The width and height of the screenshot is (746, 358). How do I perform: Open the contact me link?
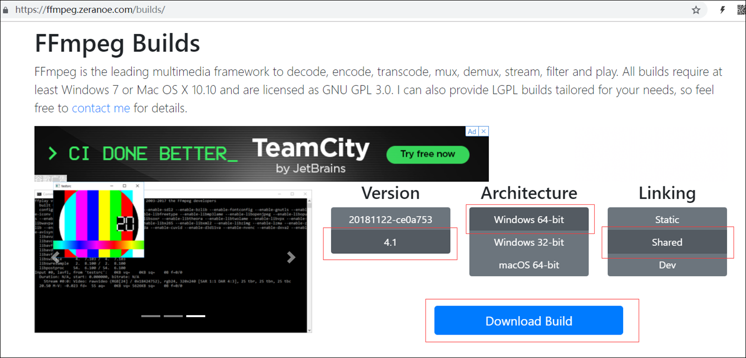[x=101, y=108]
